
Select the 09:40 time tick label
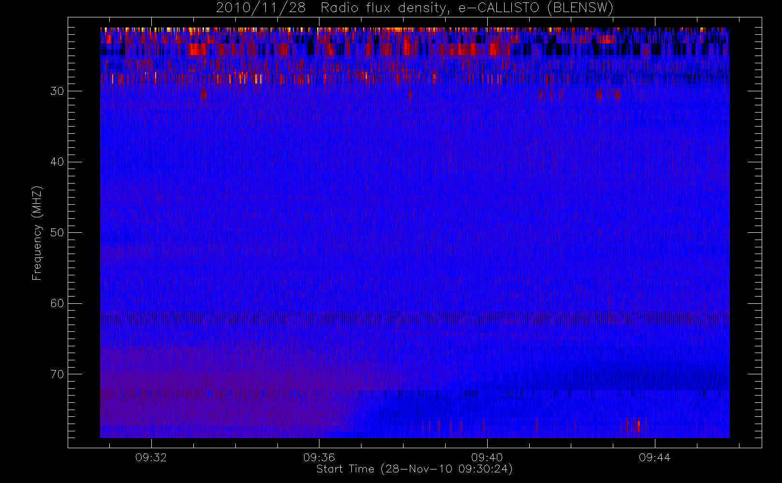[x=487, y=457]
